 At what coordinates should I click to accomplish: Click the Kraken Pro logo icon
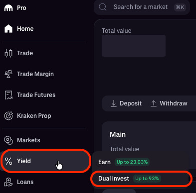(x=8, y=8)
